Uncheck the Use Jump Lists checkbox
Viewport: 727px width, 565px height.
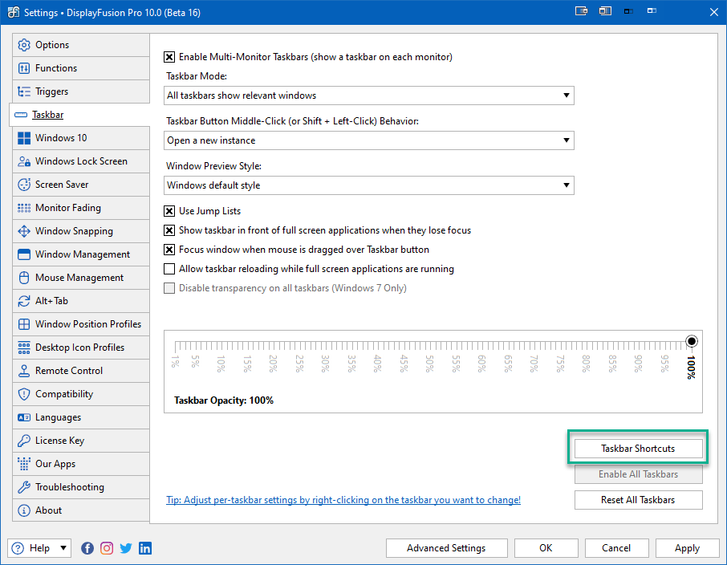click(x=169, y=211)
